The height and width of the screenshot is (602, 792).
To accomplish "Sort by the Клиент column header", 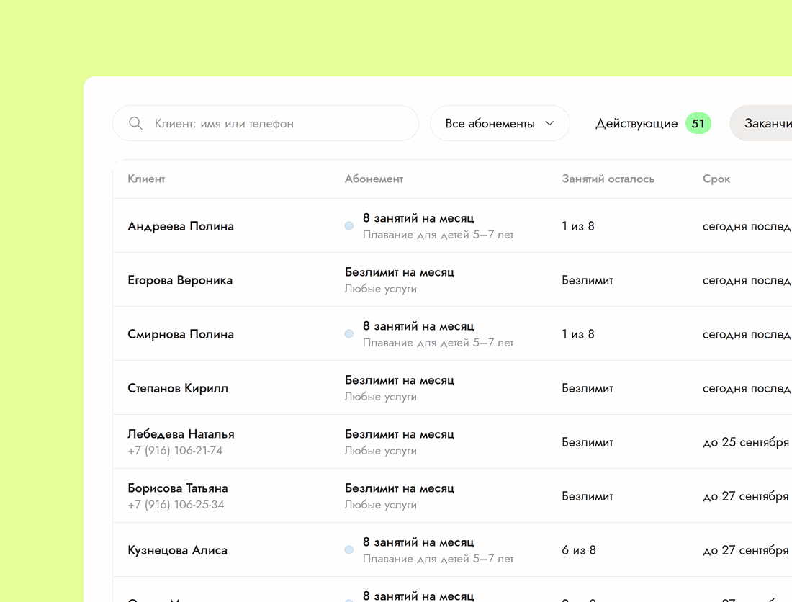I will point(146,179).
